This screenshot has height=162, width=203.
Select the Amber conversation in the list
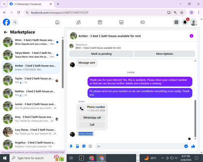coord(30,68)
